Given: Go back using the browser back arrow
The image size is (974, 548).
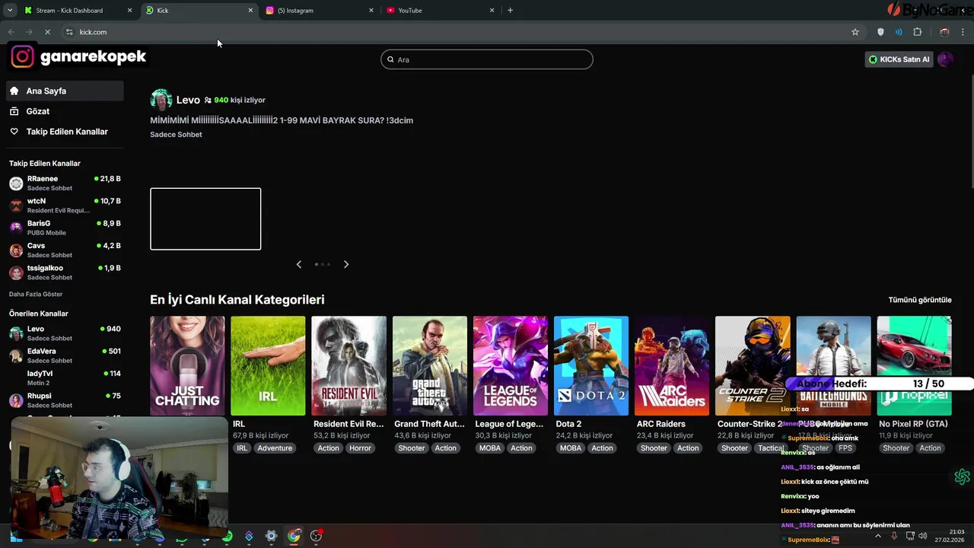Looking at the screenshot, I should tap(11, 32).
